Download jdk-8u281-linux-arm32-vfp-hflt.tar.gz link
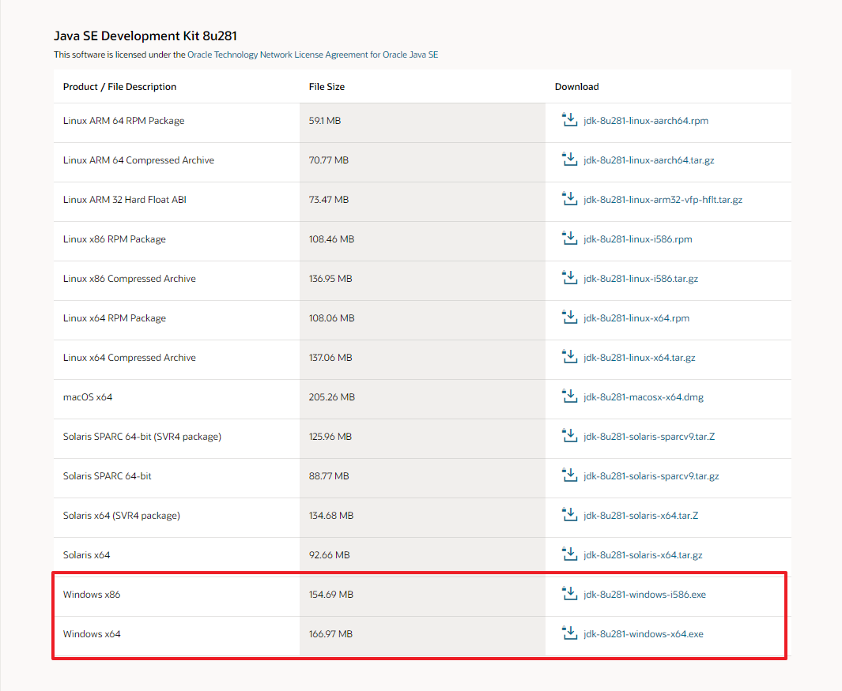842x691 pixels. pos(663,200)
